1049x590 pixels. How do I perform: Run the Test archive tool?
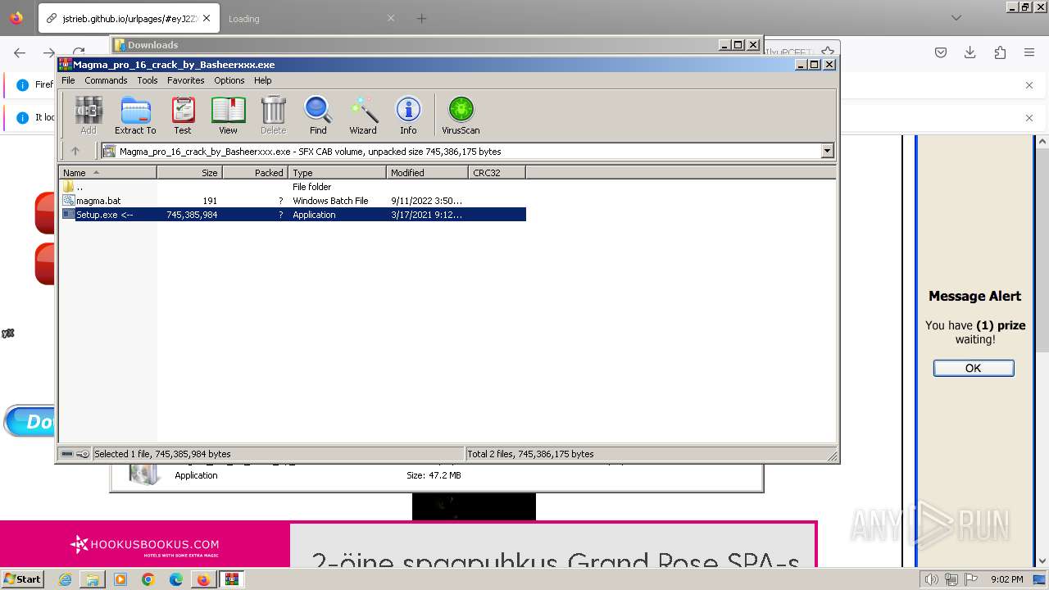pos(183,115)
